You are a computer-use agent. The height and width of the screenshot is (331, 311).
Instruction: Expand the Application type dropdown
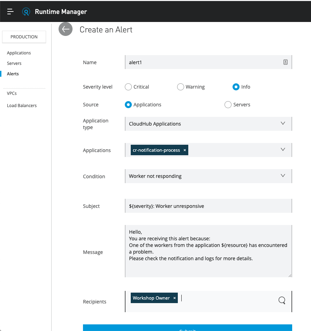point(283,123)
